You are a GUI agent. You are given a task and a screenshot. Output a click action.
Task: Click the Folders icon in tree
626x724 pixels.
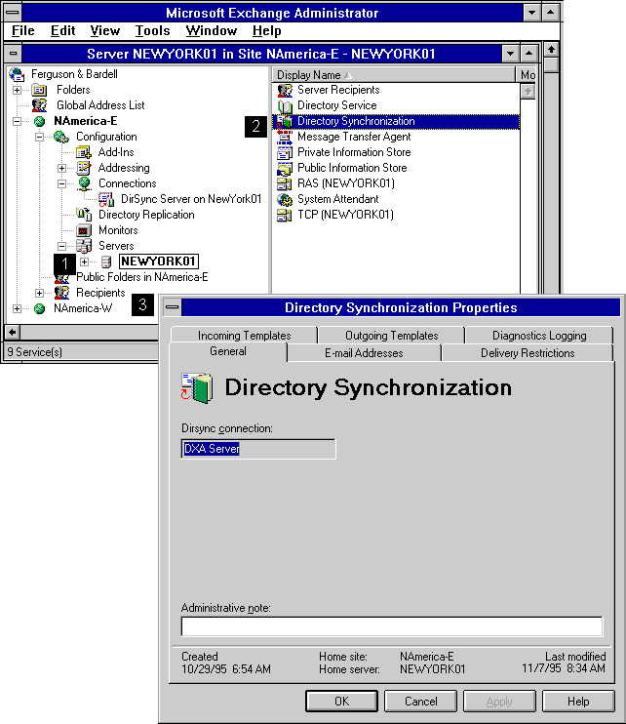[39, 90]
